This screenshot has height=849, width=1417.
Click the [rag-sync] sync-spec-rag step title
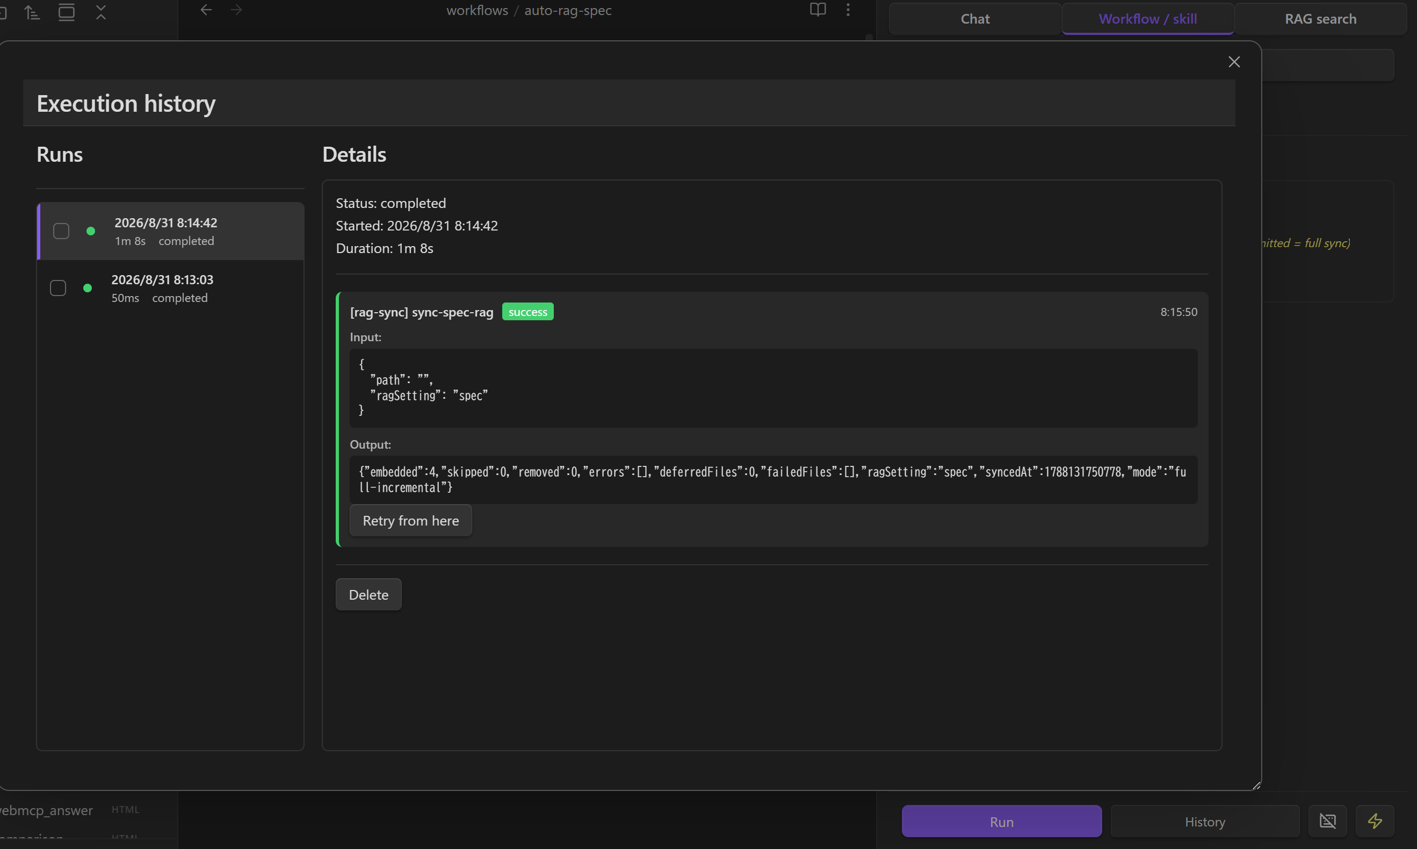(422, 312)
